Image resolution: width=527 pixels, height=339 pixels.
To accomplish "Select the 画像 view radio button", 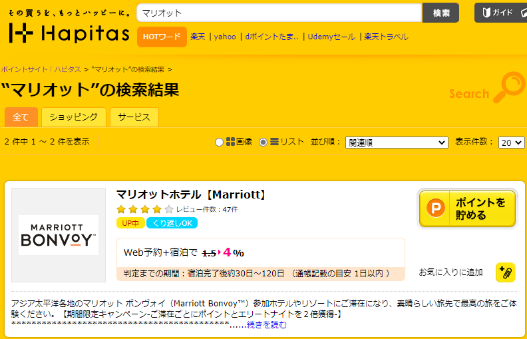I will [x=219, y=143].
